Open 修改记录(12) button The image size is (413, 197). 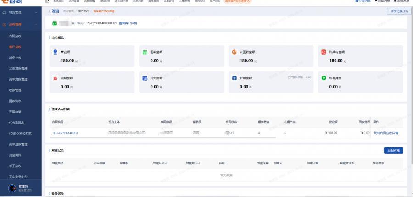tap(398, 11)
